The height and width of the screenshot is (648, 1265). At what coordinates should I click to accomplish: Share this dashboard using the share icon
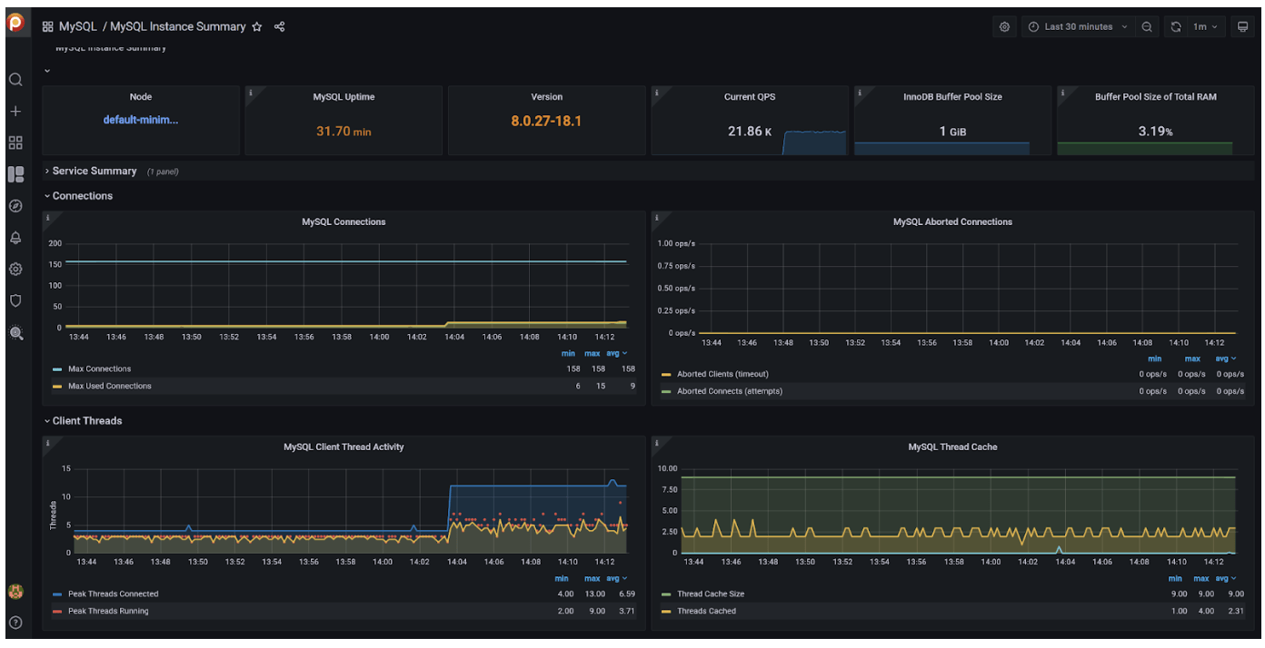click(x=280, y=27)
